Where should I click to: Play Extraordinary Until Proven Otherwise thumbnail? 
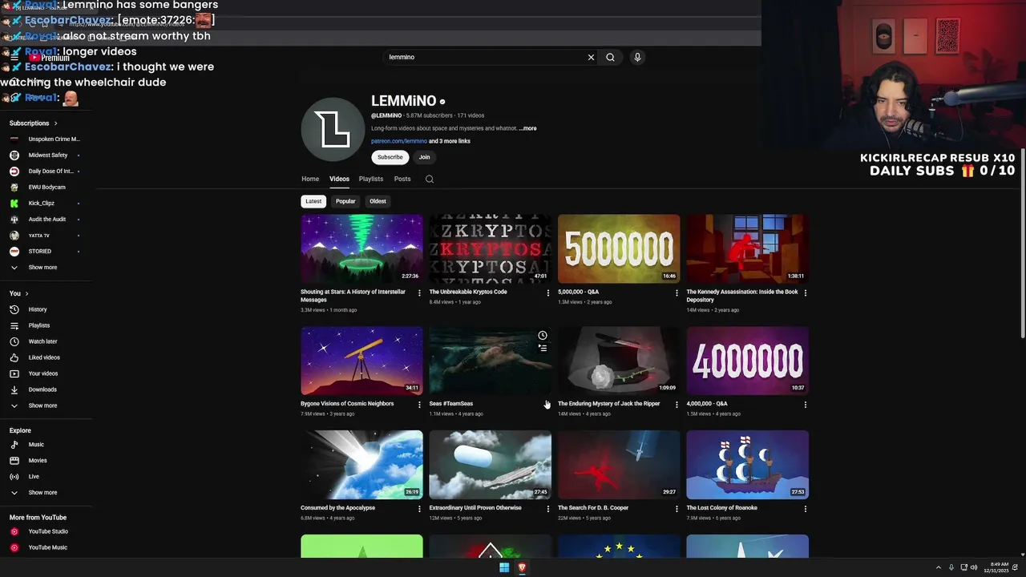pos(490,465)
